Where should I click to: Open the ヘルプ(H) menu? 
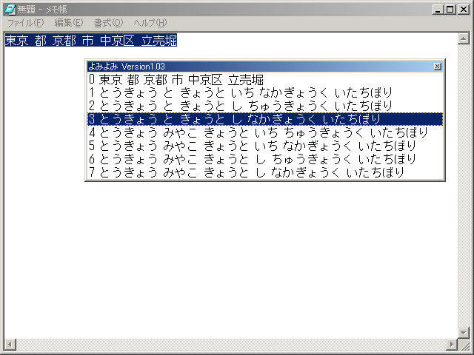click(x=150, y=23)
